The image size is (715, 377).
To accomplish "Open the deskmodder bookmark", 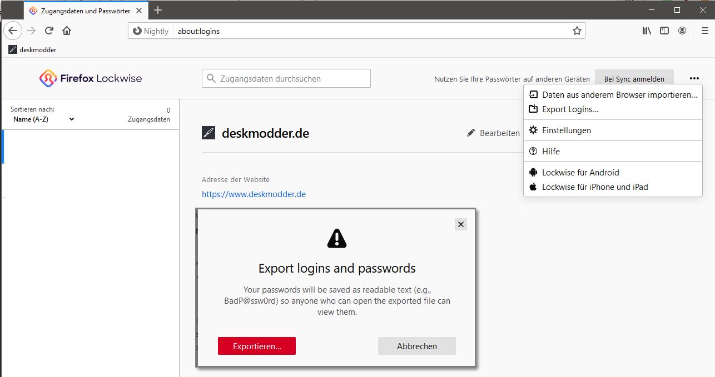I will tap(32, 49).
